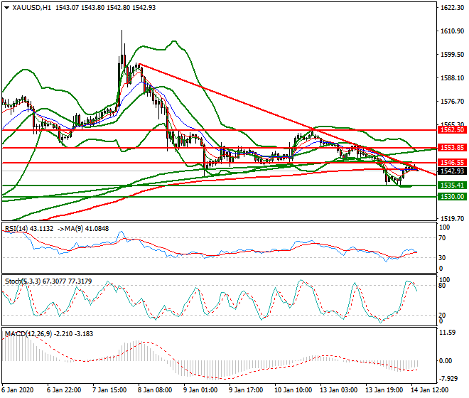Viewport: 469px width, 398px height.
Task: Click the 1610.90 price axis value
Action: tap(452, 31)
